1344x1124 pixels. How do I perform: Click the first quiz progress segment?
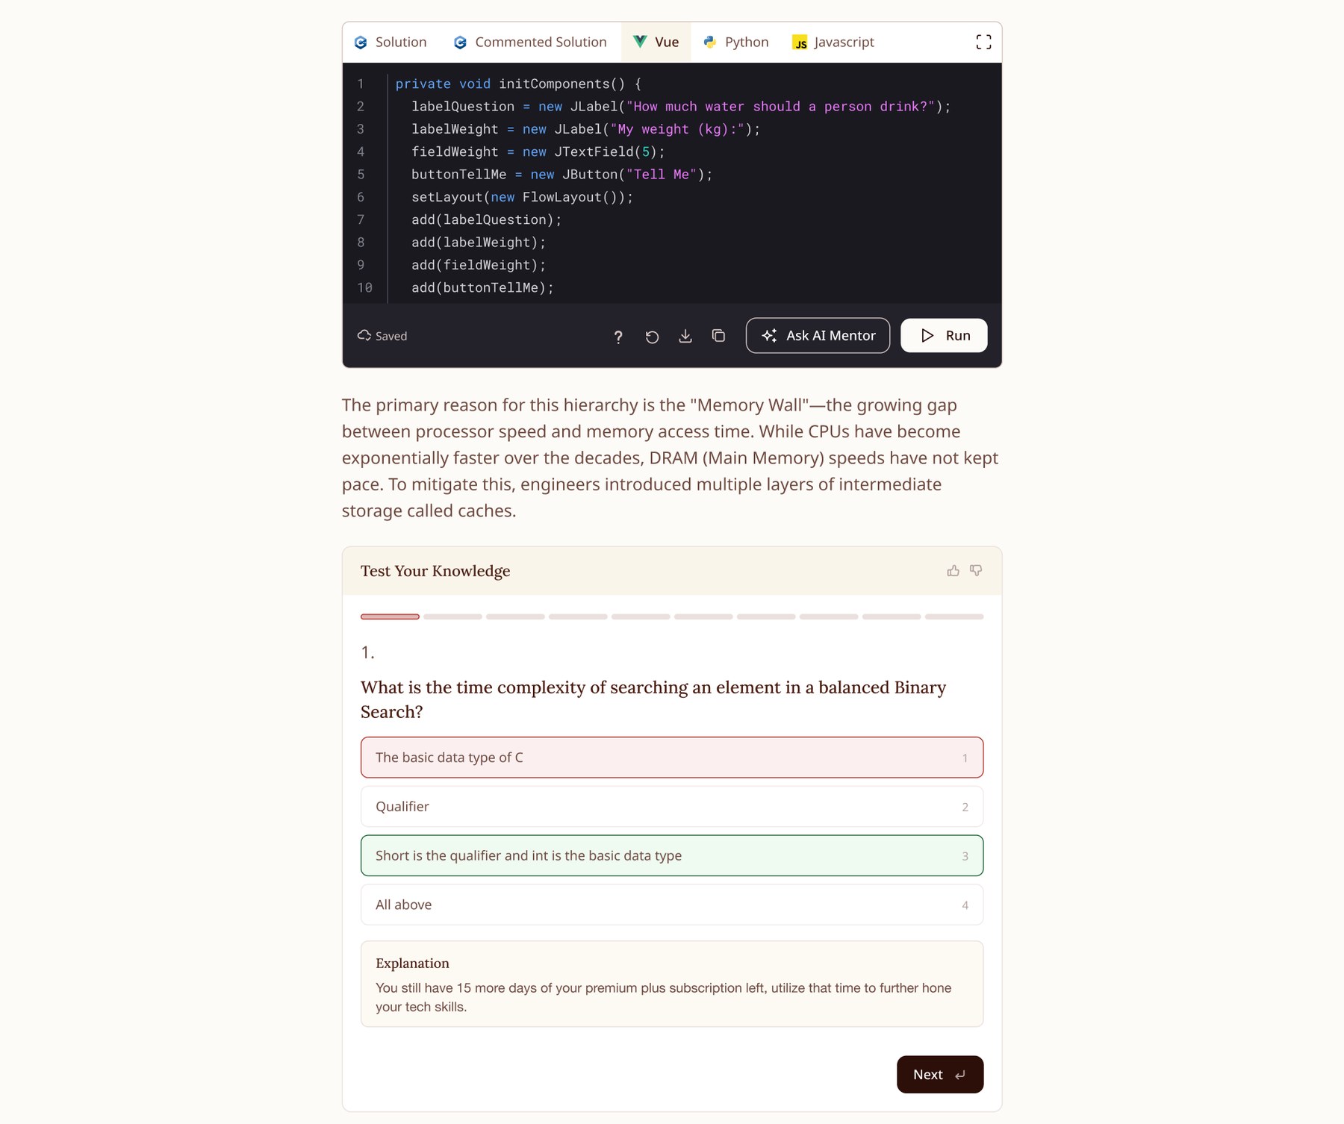point(390,617)
